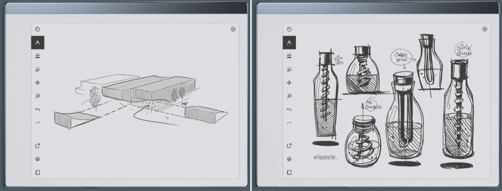Image resolution: width=502 pixels, height=191 pixels.
Task: Open the layers icon on the bottle sketch screen
Action: (289, 159)
